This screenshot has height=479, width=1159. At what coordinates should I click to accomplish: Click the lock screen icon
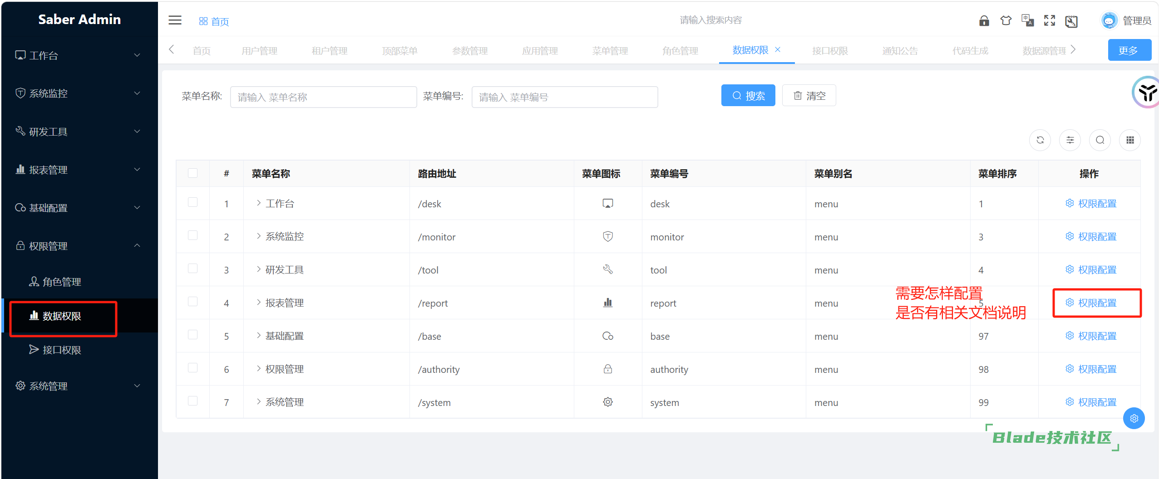pos(984,21)
